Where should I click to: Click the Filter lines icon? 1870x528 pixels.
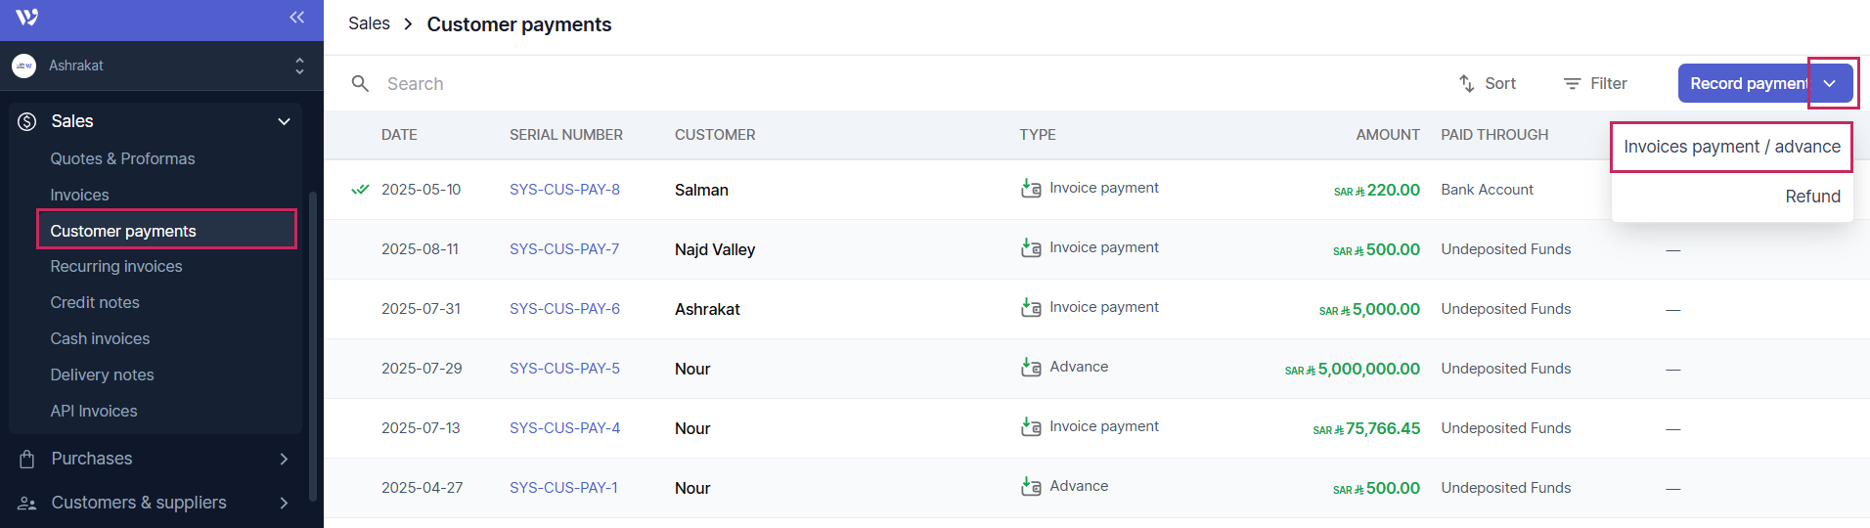[x=1572, y=84]
